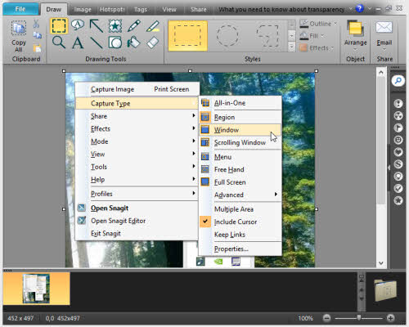The height and width of the screenshot is (327, 409).
Task: Apply the dollar sign flag
Action: [398, 164]
